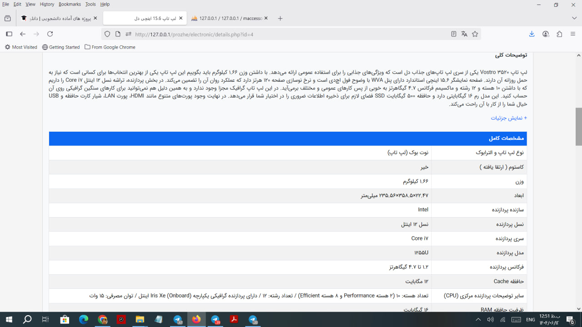
Task: Open a new tab
Action: 280,18
